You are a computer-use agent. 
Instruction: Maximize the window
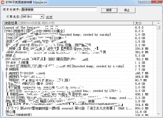[x=148, y=1]
